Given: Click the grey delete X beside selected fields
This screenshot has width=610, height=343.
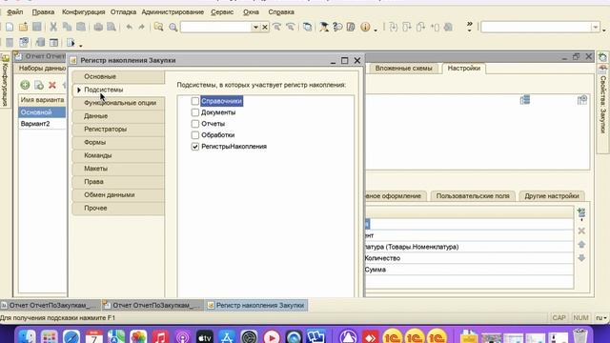Looking at the screenshot, I should [x=581, y=231].
